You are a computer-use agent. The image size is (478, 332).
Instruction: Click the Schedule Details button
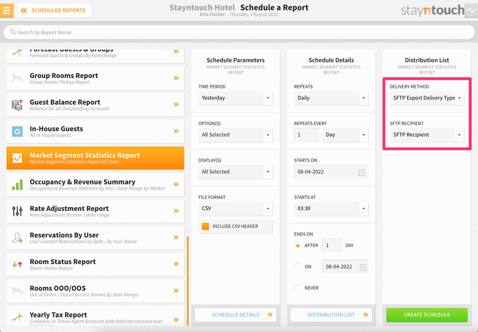[x=236, y=315]
